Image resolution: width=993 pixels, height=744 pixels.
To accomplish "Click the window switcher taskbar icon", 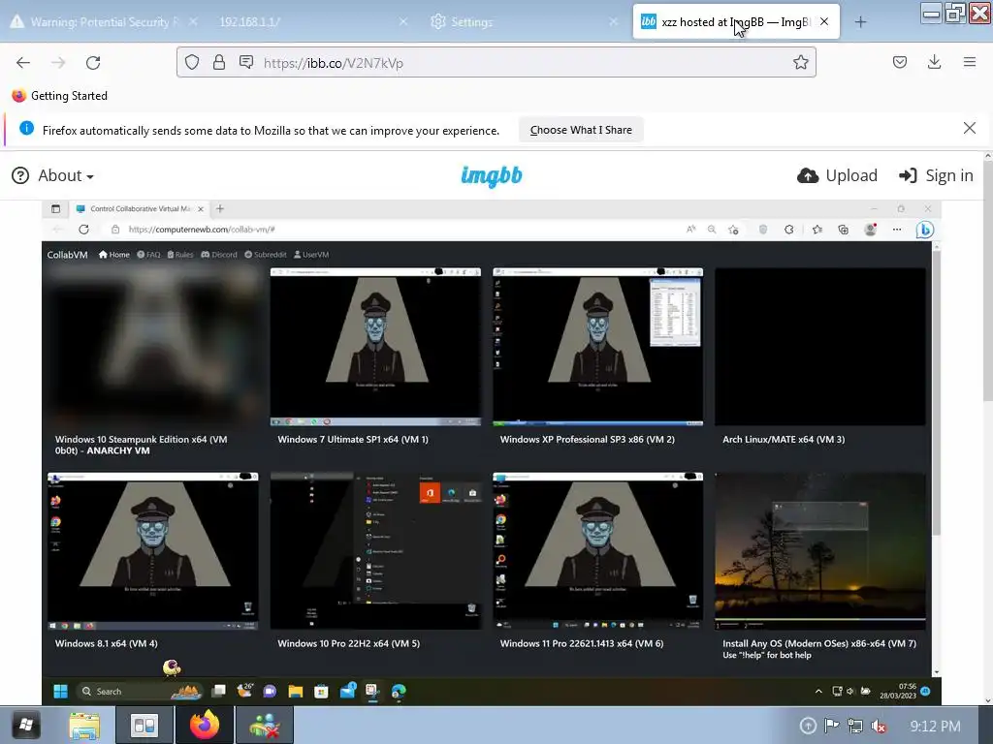I will point(144,725).
